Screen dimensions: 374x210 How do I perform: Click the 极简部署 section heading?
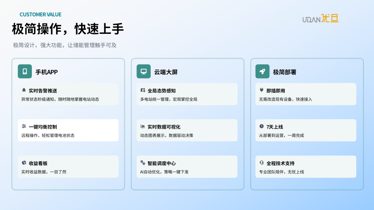tap(284, 72)
